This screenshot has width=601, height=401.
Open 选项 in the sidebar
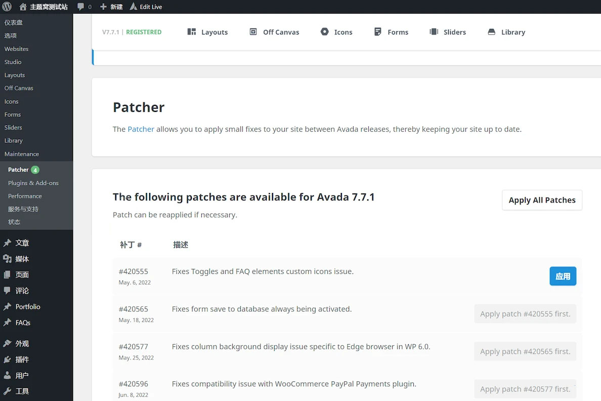pos(10,35)
